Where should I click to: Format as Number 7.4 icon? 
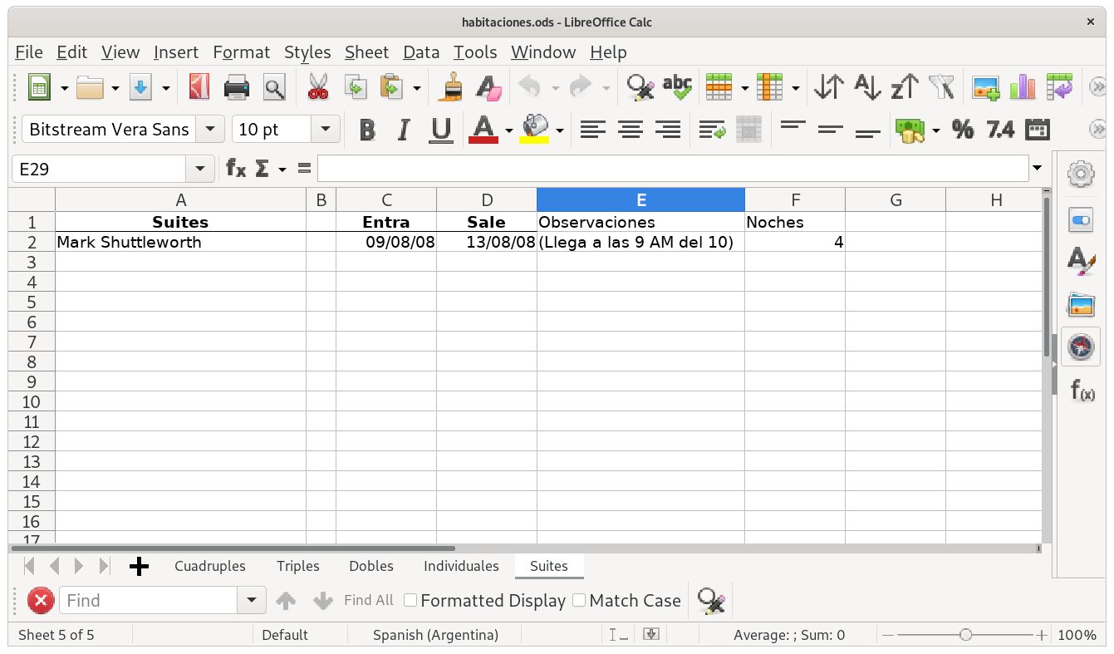pos(1000,129)
